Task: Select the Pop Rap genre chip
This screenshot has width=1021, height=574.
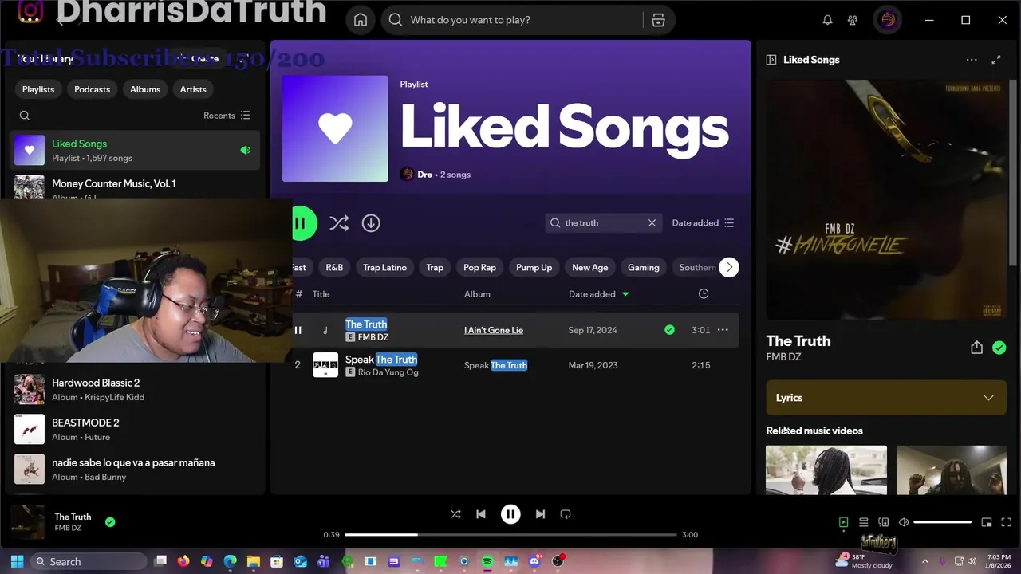Action: 479,268
